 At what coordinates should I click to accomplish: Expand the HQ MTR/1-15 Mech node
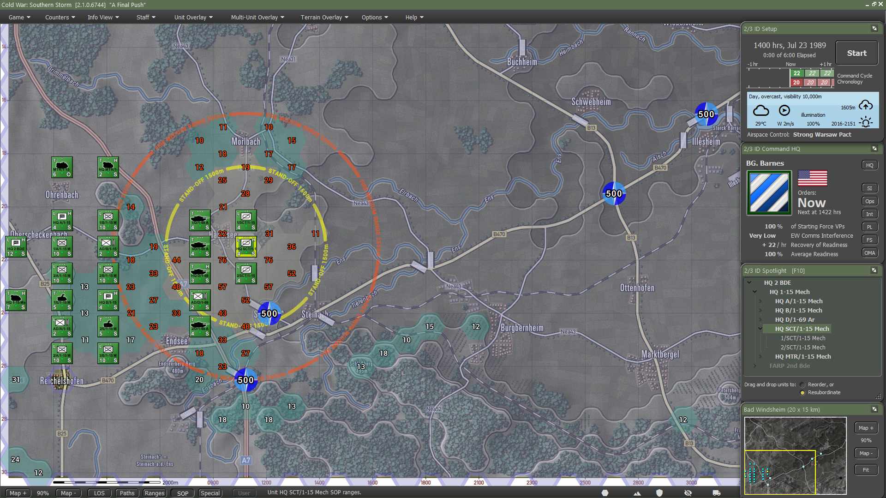point(760,356)
